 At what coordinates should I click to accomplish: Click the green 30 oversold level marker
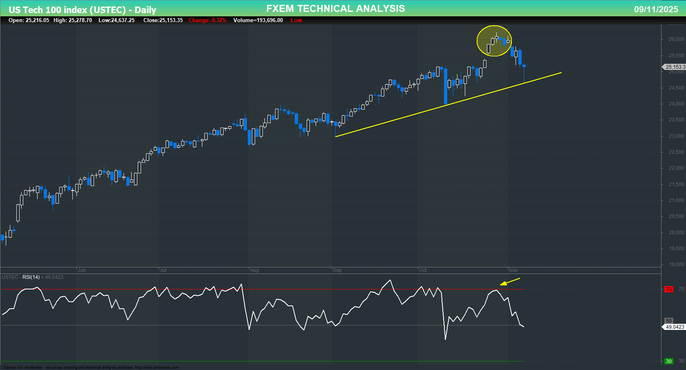pyautogui.click(x=669, y=361)
